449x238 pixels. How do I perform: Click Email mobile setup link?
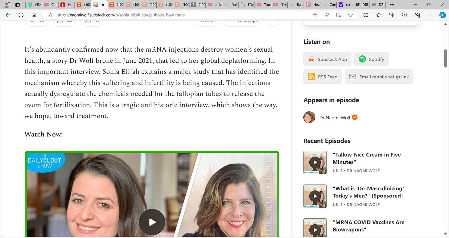pos(379,77)
